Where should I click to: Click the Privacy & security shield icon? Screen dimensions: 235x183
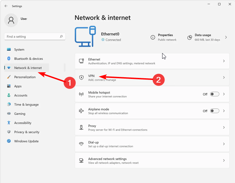(x=9, y=132)
